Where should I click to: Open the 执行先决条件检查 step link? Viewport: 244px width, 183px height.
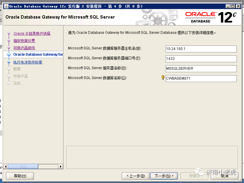coord(28,62)
